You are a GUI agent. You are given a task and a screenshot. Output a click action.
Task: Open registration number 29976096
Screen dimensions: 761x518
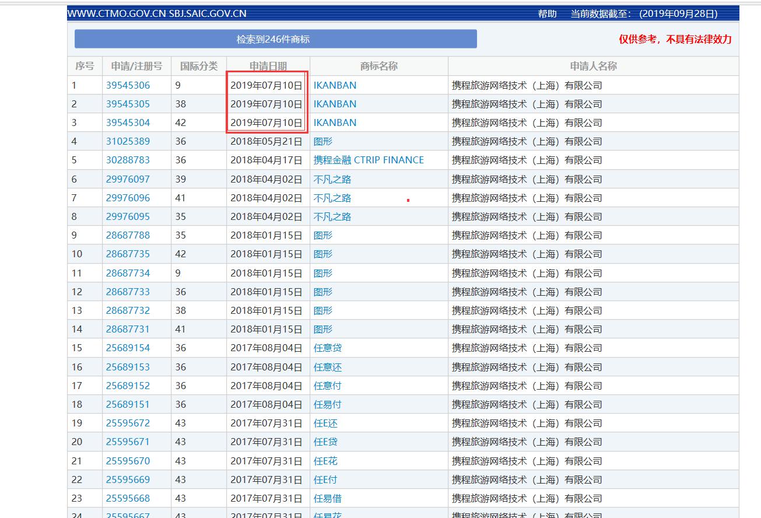pyautogui.click(x=128, y=198)
